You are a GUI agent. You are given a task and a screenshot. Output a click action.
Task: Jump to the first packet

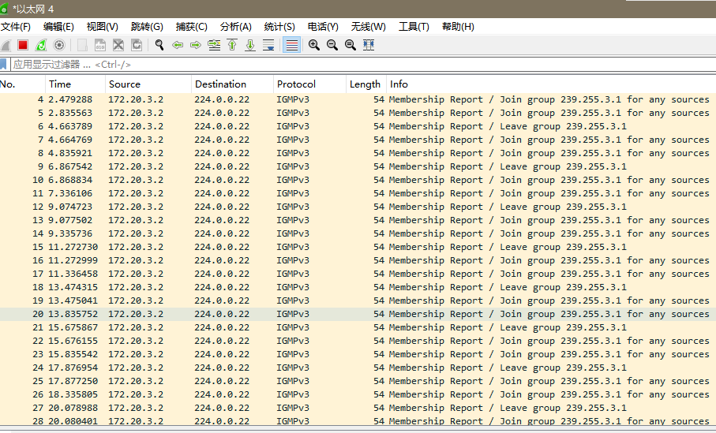coord(232,45)
